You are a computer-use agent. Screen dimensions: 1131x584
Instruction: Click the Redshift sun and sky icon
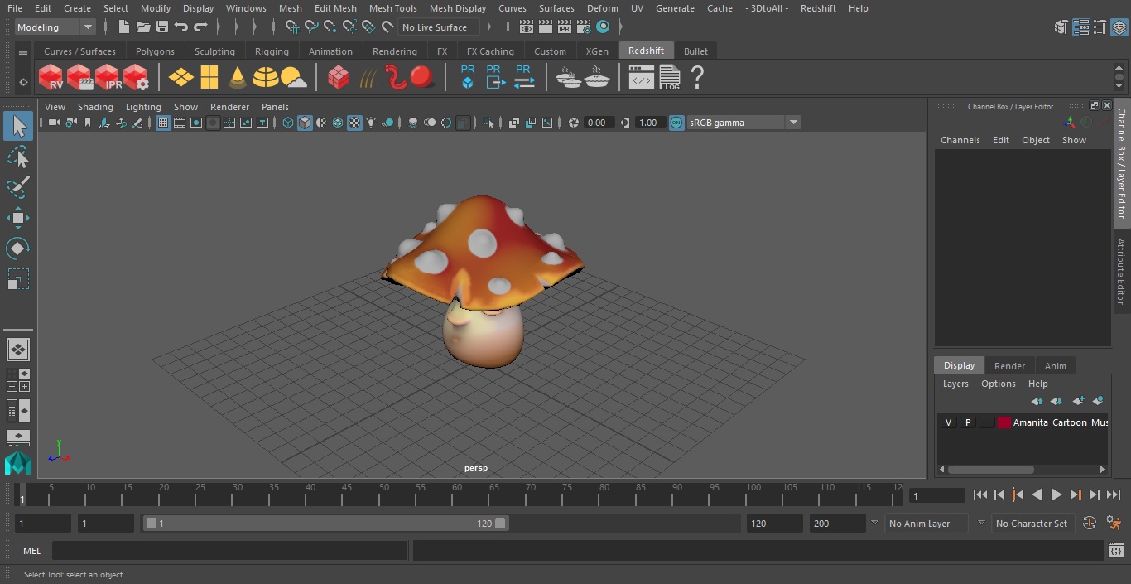293,78
